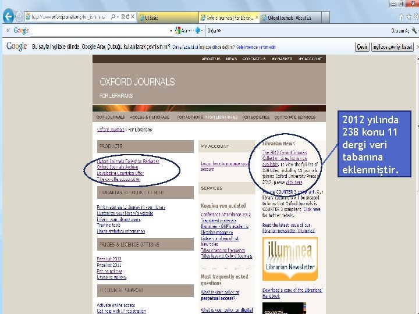
Task: Open the Oxford Journals Archive link
Action: (x=118, y=167)
